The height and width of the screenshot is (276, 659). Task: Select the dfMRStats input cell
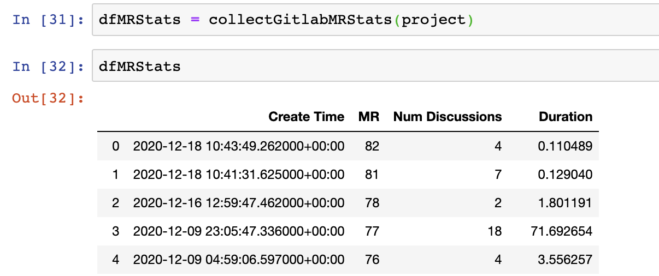[376, 67]
